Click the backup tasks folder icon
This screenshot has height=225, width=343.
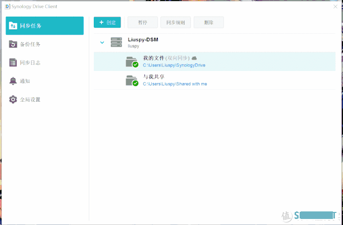tap(13, 44)
